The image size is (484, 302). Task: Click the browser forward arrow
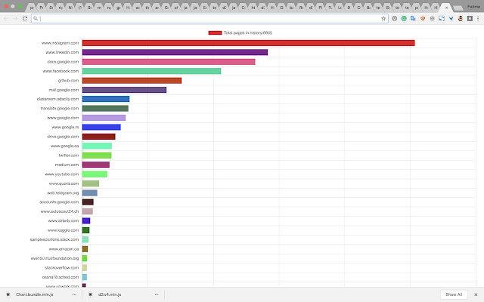15,18
